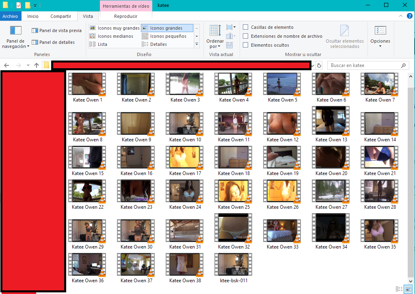Screen dimensions: 415x294
Task: Enable Panel de vista previa
Action: (x=56, y=30)
